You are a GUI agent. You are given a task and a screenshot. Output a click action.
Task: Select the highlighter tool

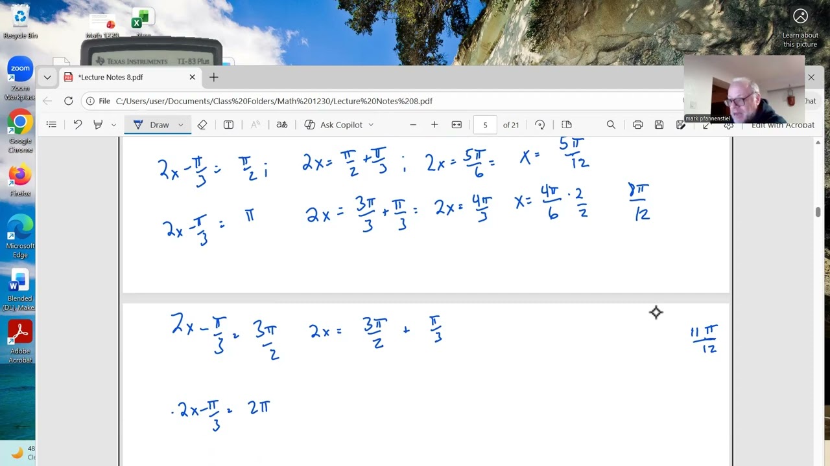click(98, 125)
